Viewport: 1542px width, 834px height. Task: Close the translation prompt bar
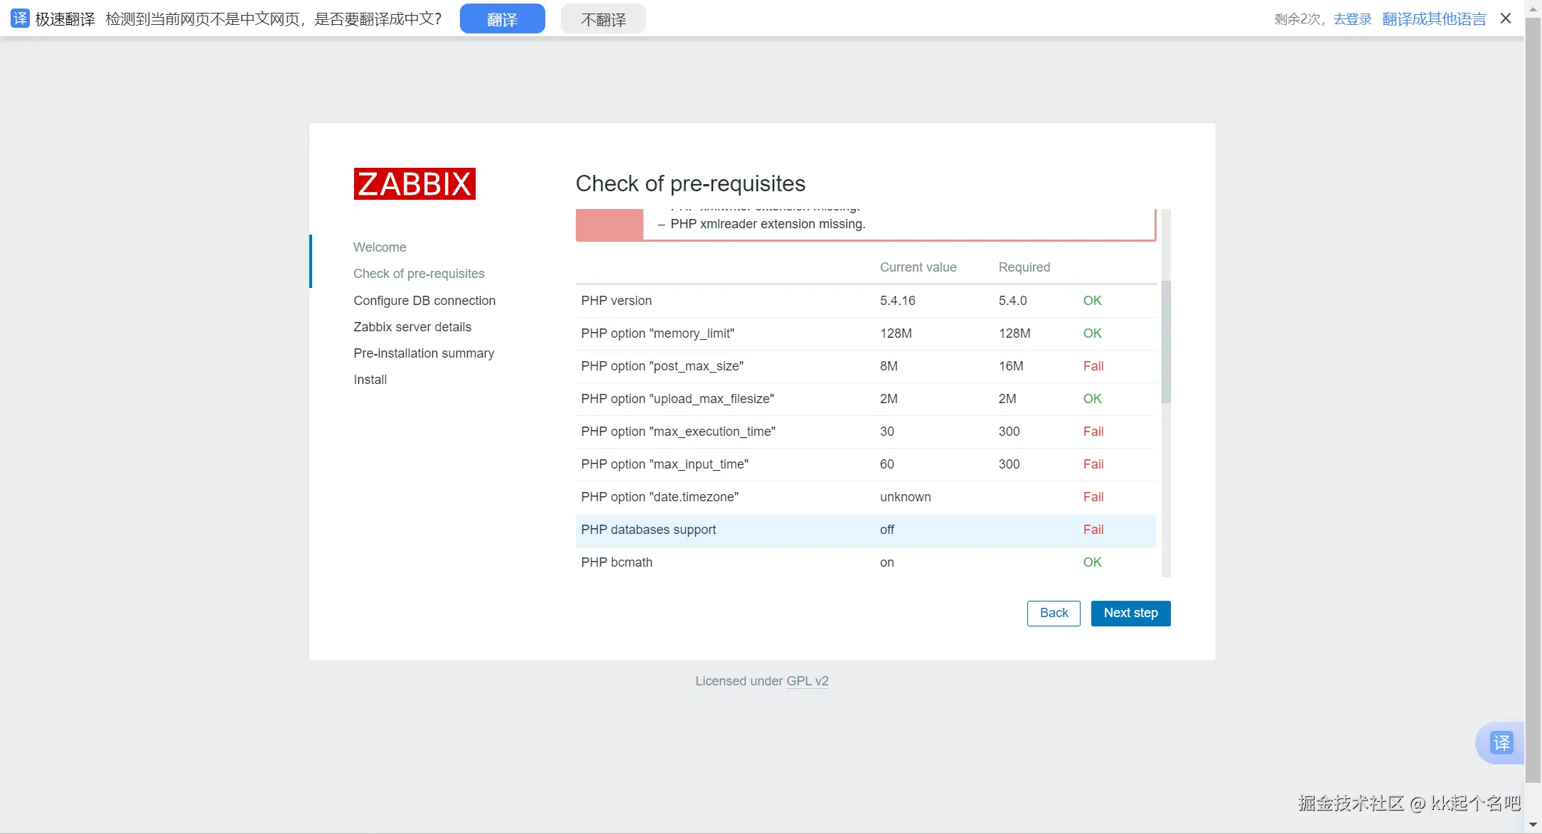1506,18
